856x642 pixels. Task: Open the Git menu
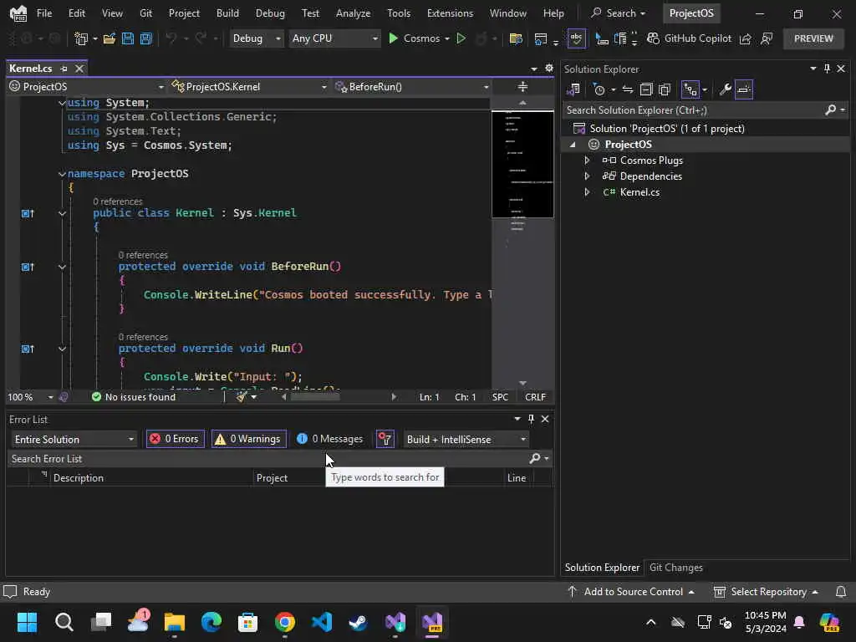(x=145, y=13)
